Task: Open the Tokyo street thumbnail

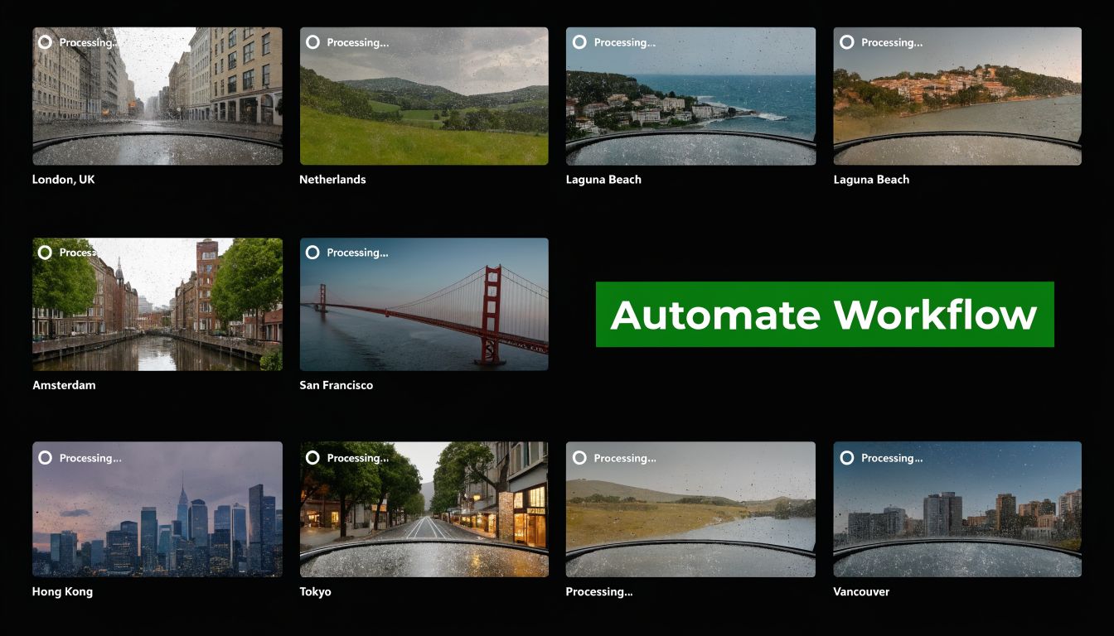Action: coord(424,509)
